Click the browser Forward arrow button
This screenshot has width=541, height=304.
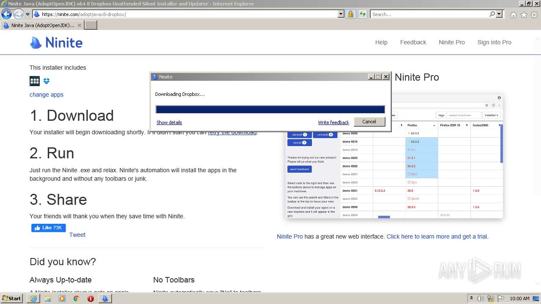pos(18,14)
